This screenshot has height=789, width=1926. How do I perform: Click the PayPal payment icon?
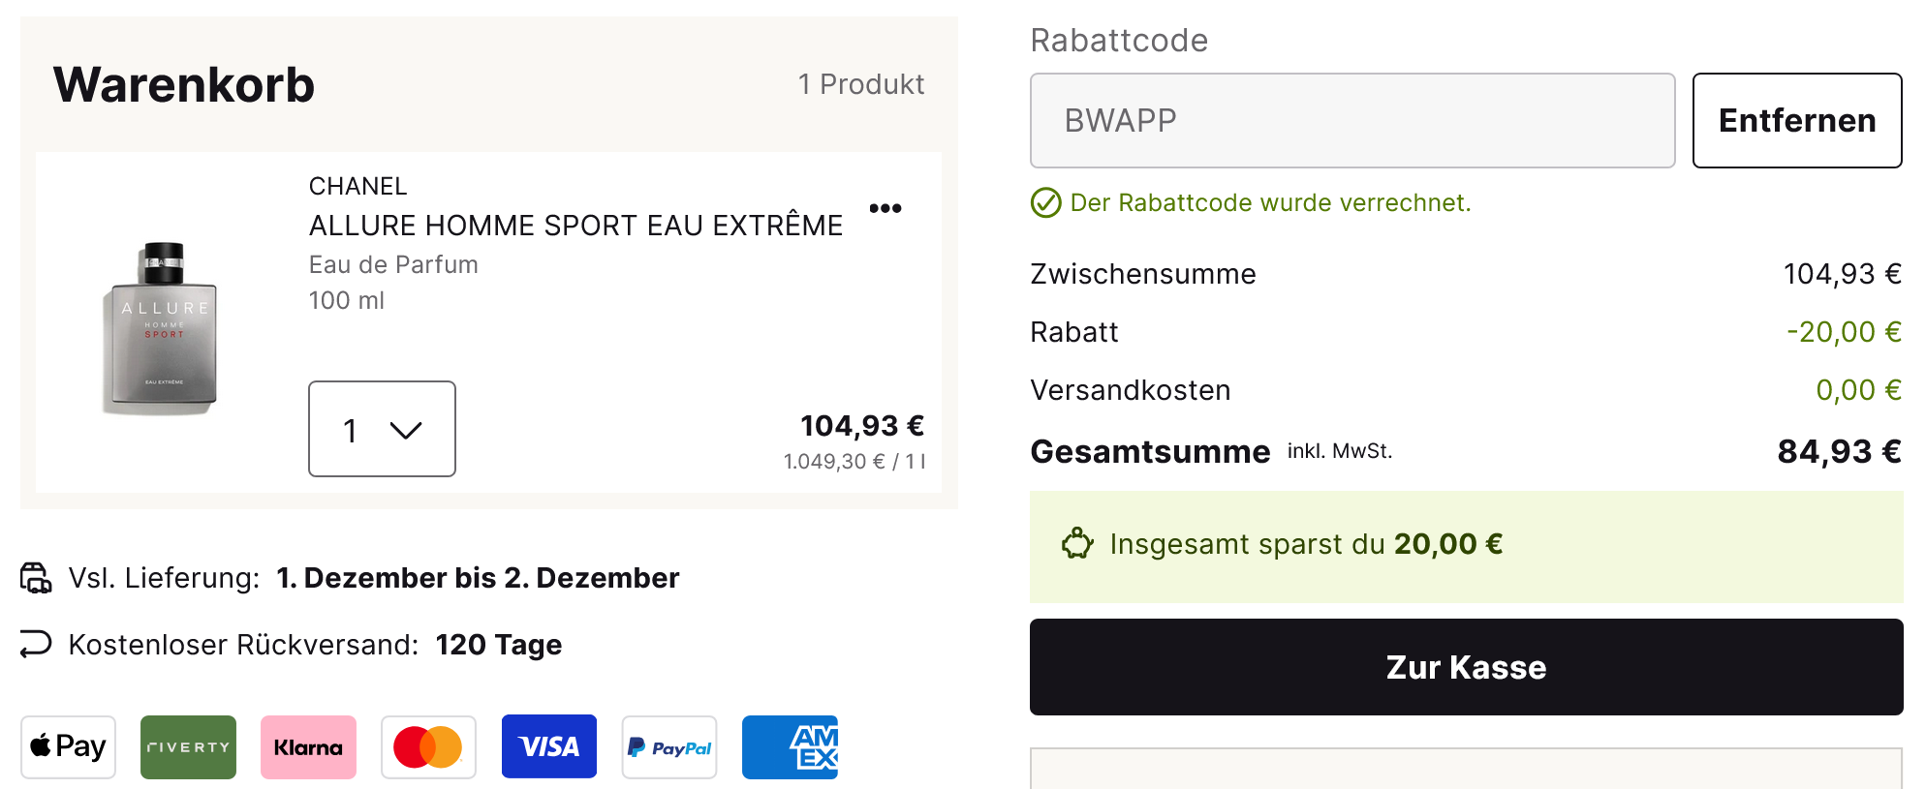click(x=668, y=746)
